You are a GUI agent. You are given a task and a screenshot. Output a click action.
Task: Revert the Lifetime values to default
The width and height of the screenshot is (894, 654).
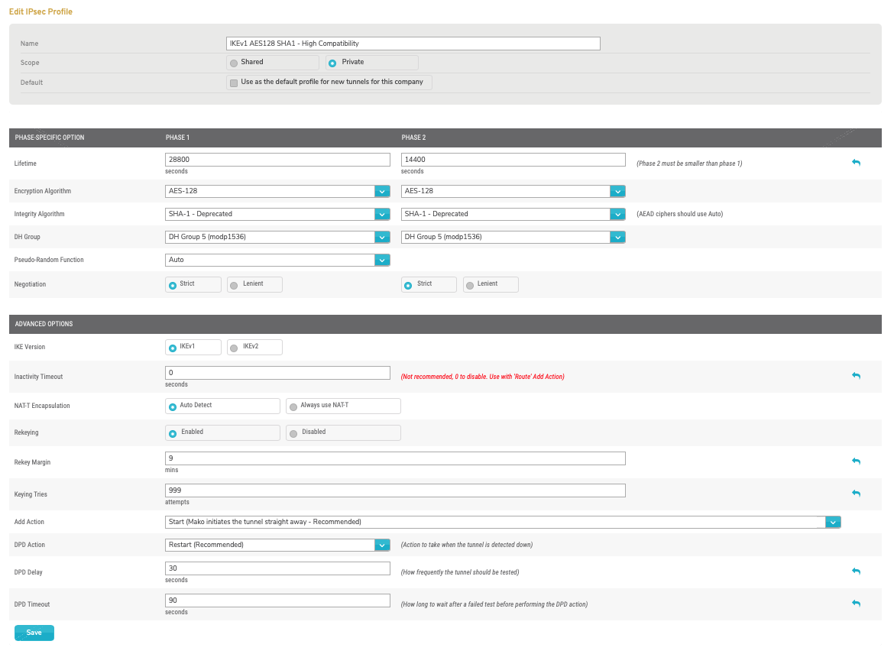[856, 163]
